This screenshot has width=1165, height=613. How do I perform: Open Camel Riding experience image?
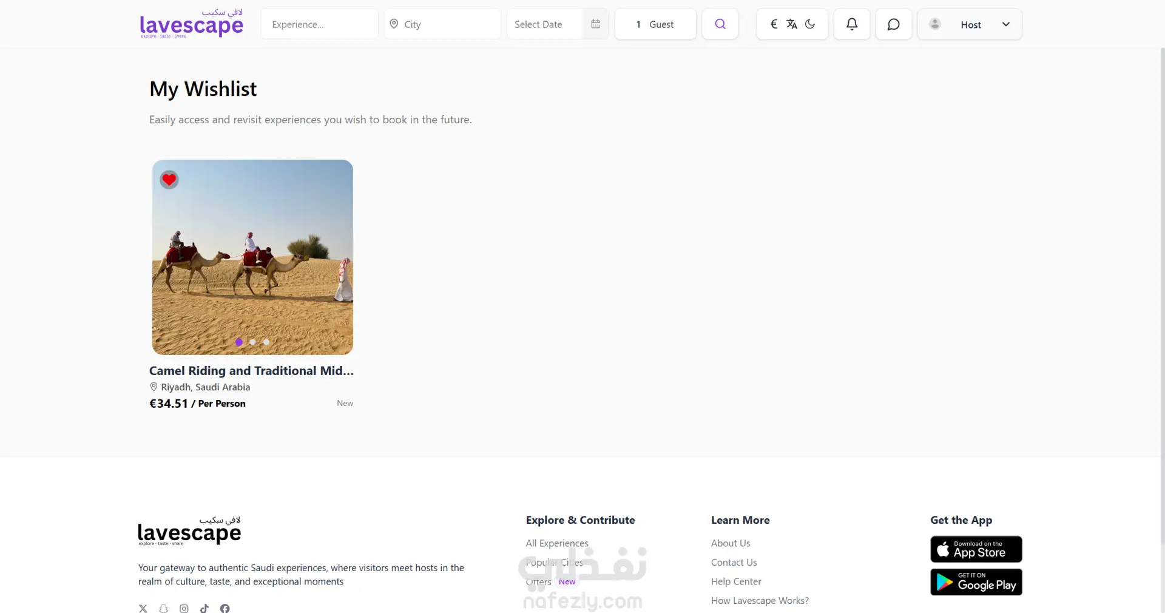(x=252, y=257)
